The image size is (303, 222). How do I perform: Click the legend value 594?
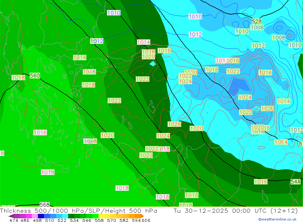point(136,220)
